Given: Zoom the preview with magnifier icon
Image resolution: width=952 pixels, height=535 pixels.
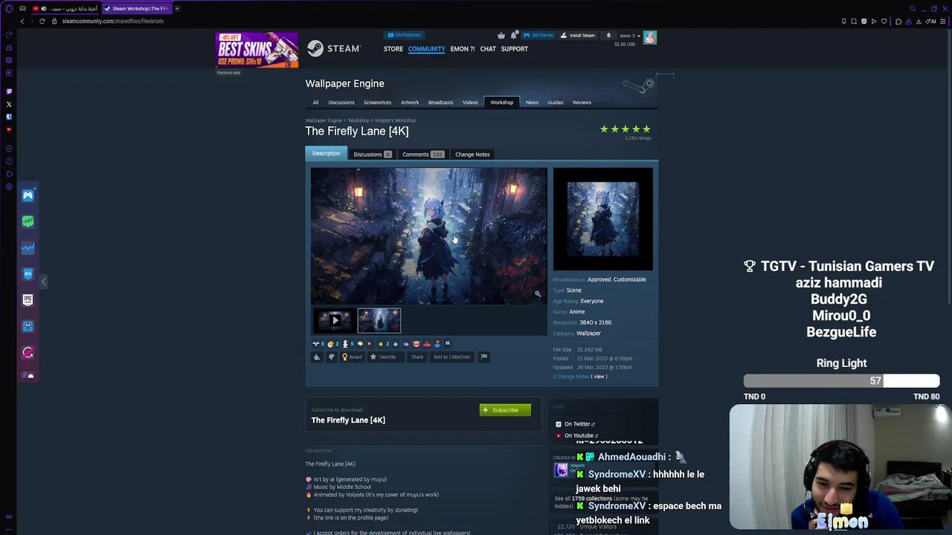Looking at the screenshot, I should pos(538,294).
